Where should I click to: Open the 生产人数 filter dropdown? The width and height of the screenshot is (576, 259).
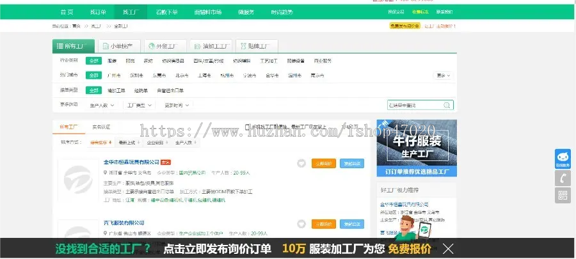point(102,106)
